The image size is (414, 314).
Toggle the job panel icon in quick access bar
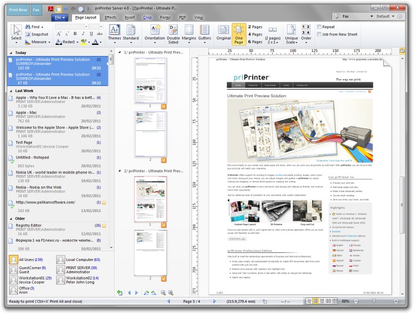tap(58, 9)
